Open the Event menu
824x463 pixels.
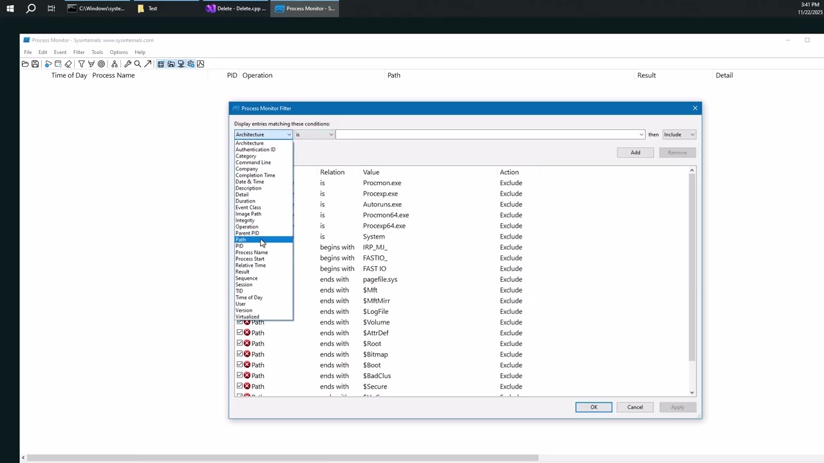click(x=60, y=52)
